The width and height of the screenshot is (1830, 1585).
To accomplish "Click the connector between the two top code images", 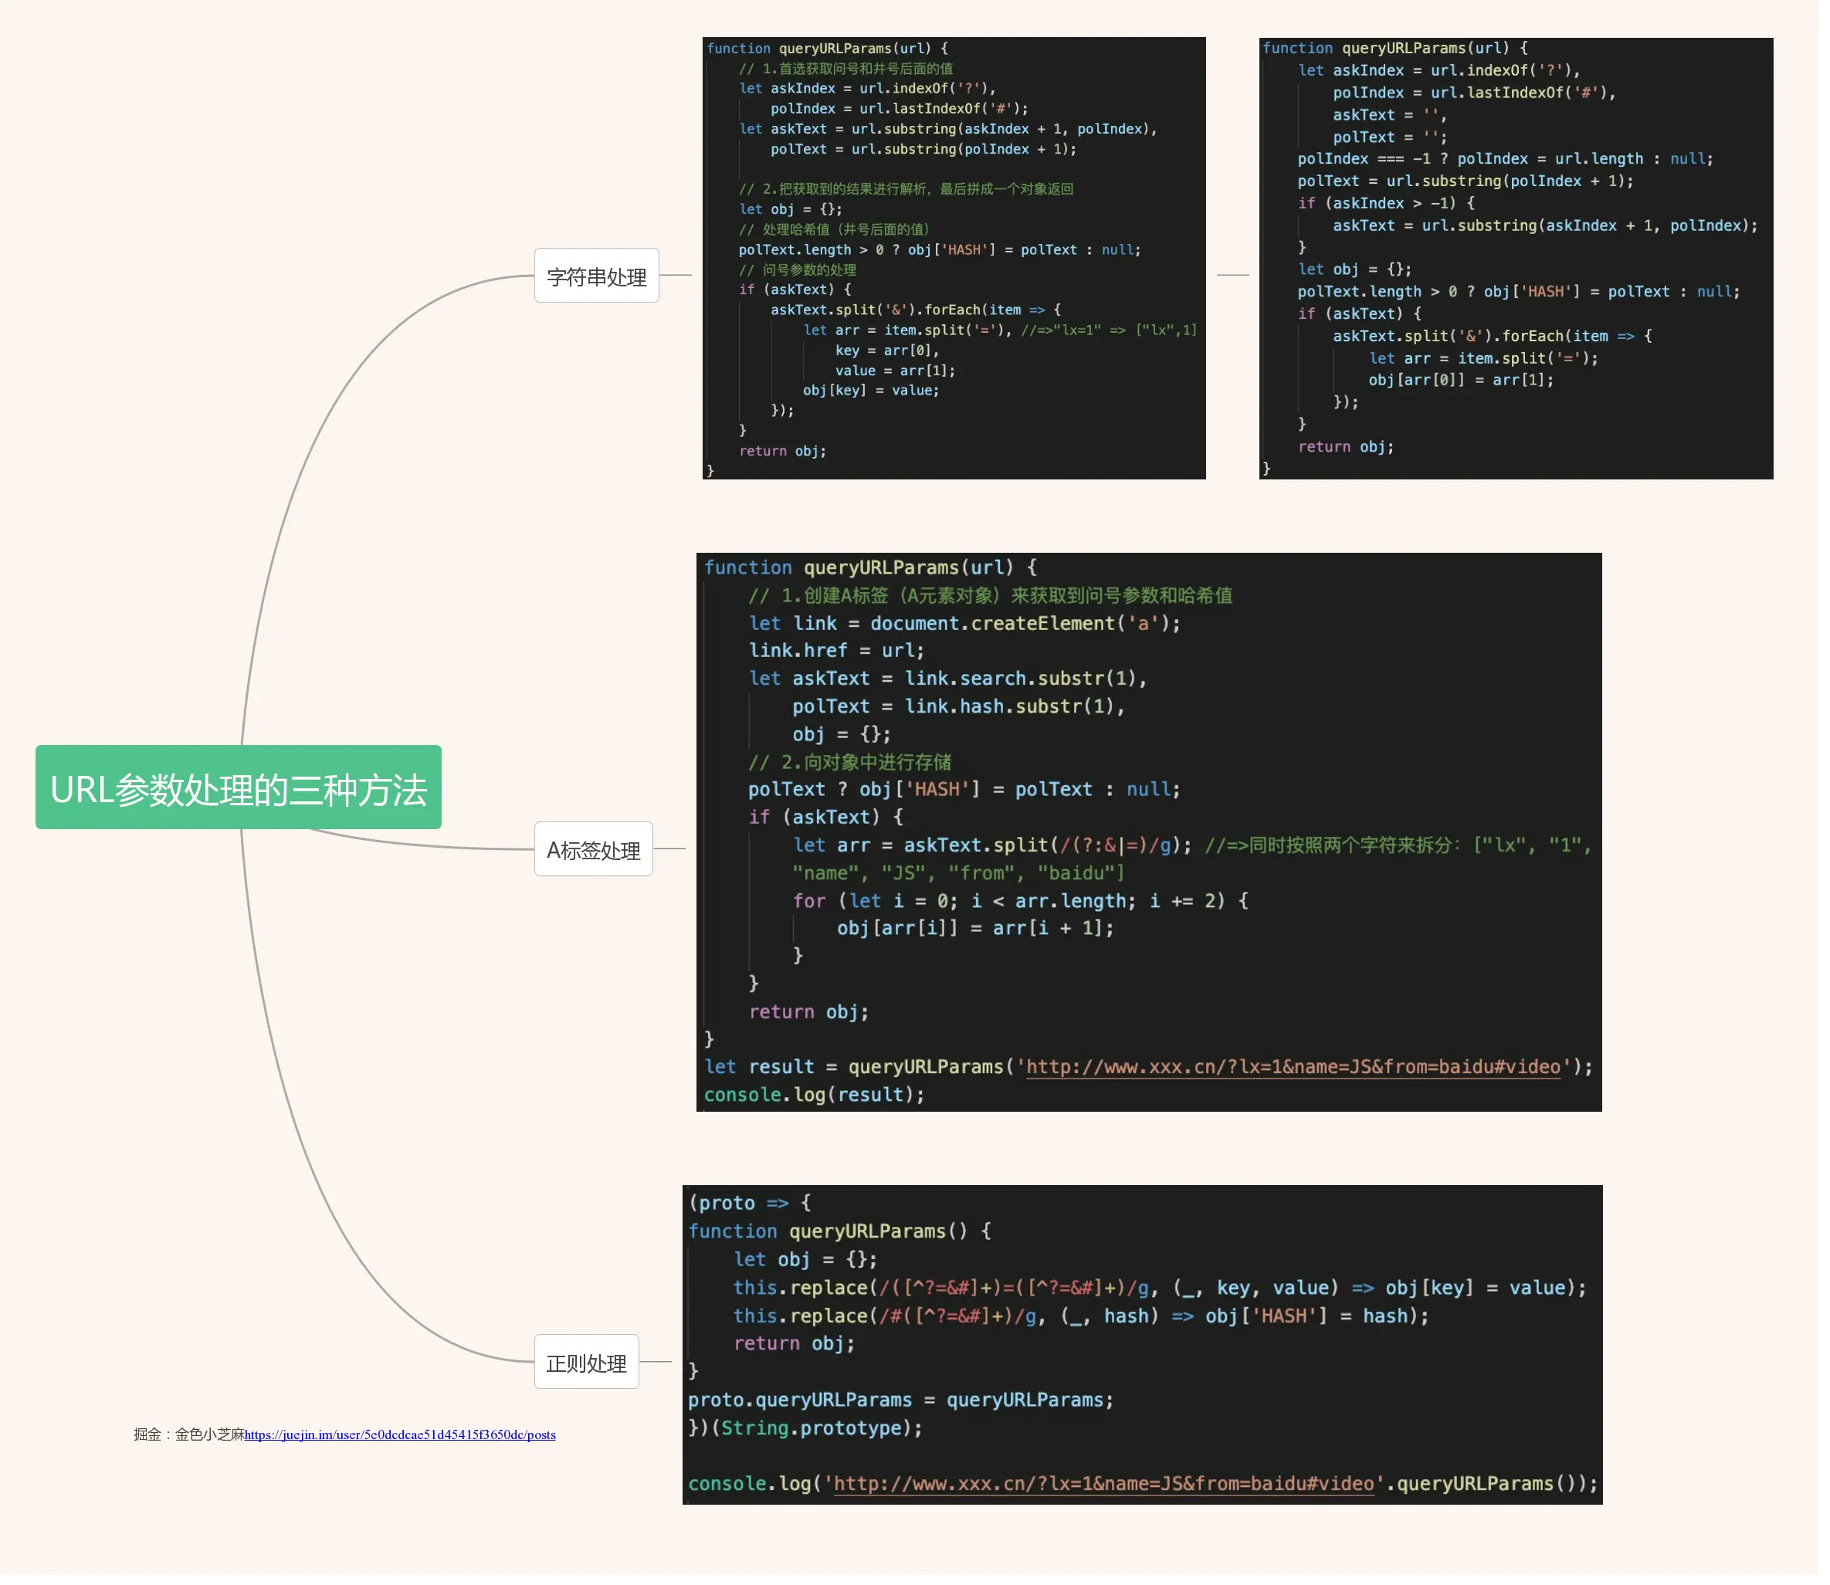I will click(1232, 275).
